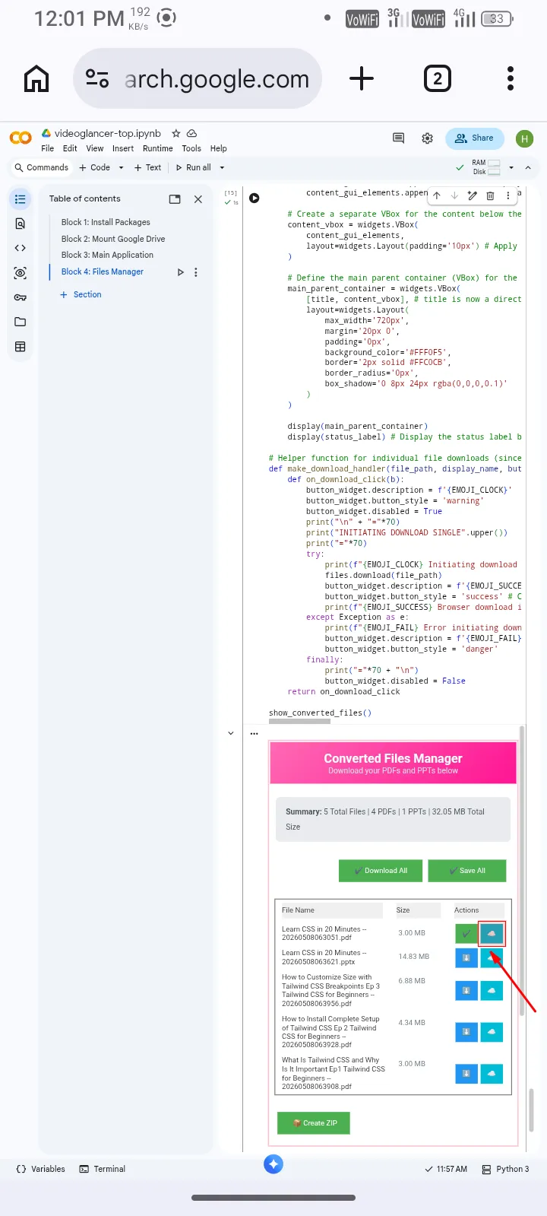Open the browser three-dot menu
Image resolution: width=547 pixels, height=1216 pixels.
tap(511, 78)
